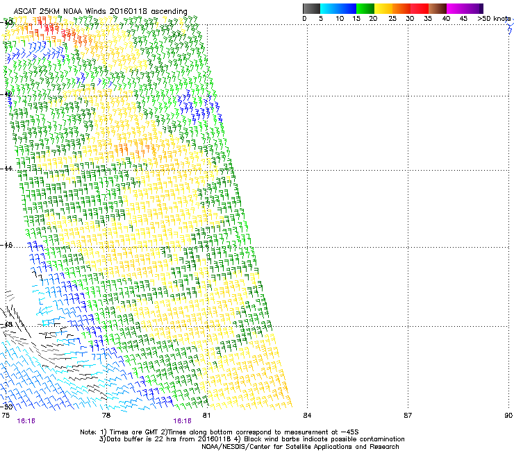This screenshot has width=514, height=451.
Task: Click the longitude label '90'
Action: [x=508, y=416]
